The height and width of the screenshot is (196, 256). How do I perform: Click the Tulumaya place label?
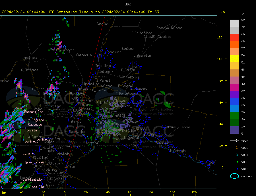(106, 71)
